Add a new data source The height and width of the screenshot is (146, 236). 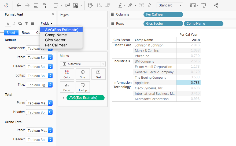pos(44,5)
